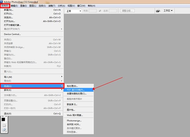Select 裁剪并修齐照片 in the submenu
Viewport: 190px width, 137px height.
pyautogui.click(x=79, y=99)
